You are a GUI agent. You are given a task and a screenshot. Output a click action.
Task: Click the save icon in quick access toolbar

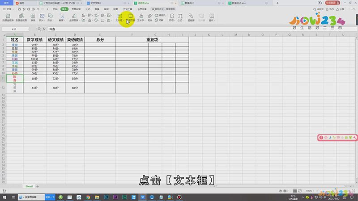click(x=19, y=9)
